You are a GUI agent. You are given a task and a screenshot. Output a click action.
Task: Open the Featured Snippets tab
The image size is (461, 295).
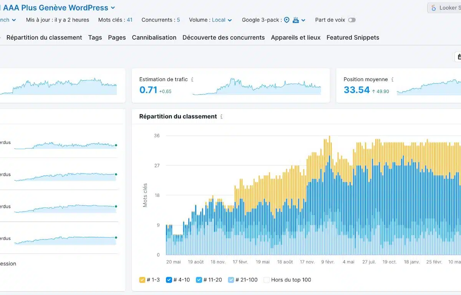coord(353,38)
